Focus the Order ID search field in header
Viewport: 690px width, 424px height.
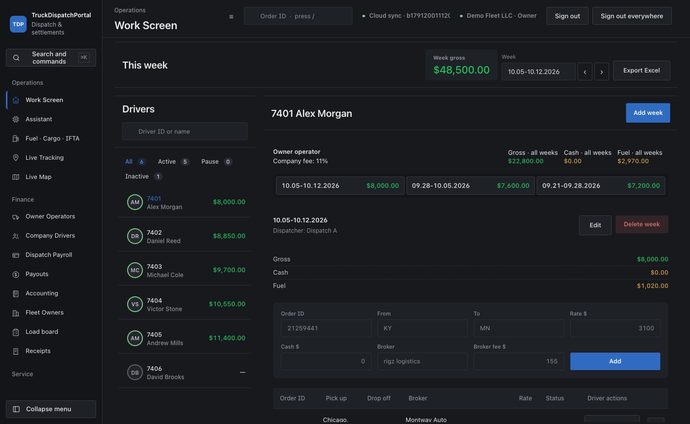pos(298,16)
